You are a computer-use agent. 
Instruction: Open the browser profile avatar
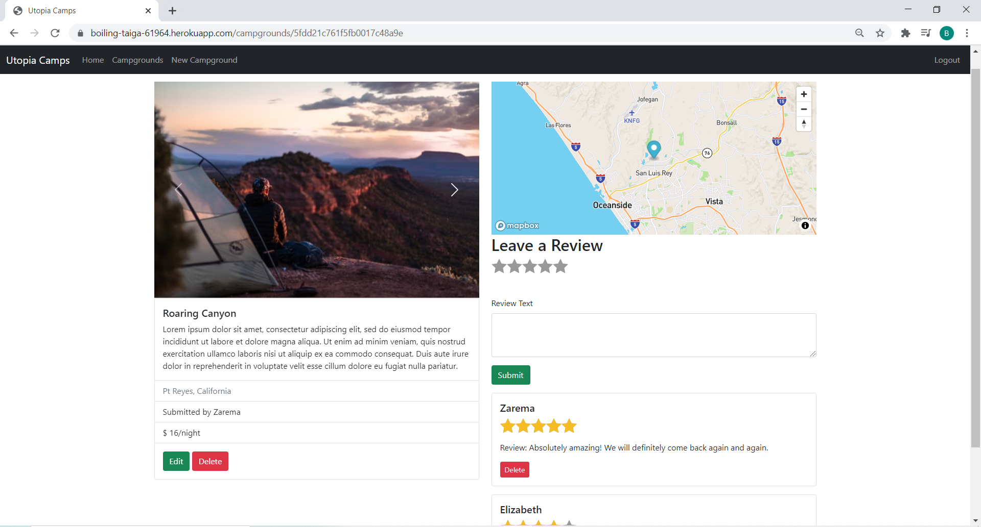tap(947, 33)
